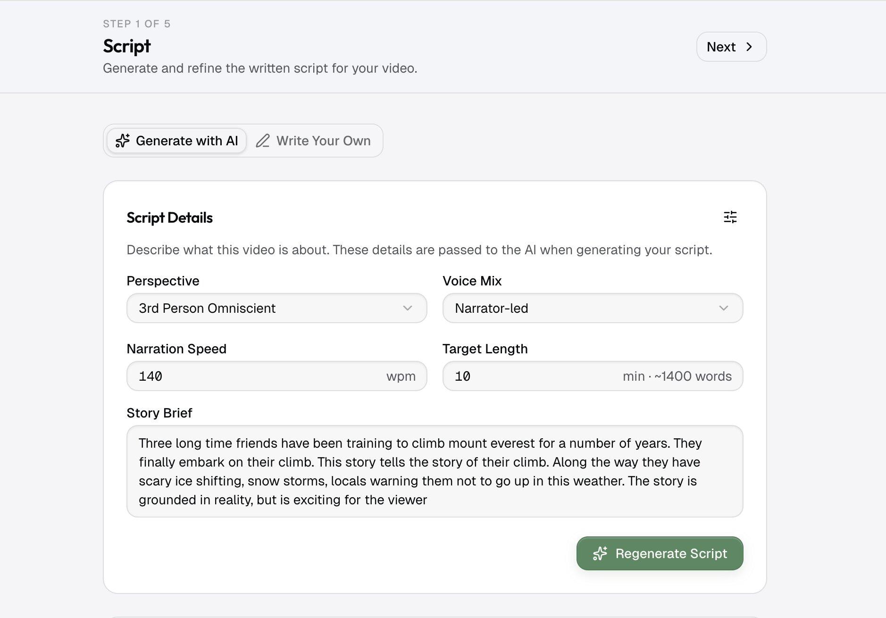Click the Perspective label
This screenshot has height=618, width=886.
point(163,281)
